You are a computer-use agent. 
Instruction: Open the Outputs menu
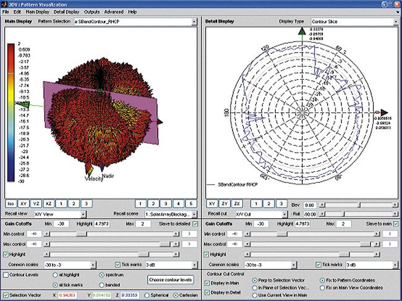(92, 12)
